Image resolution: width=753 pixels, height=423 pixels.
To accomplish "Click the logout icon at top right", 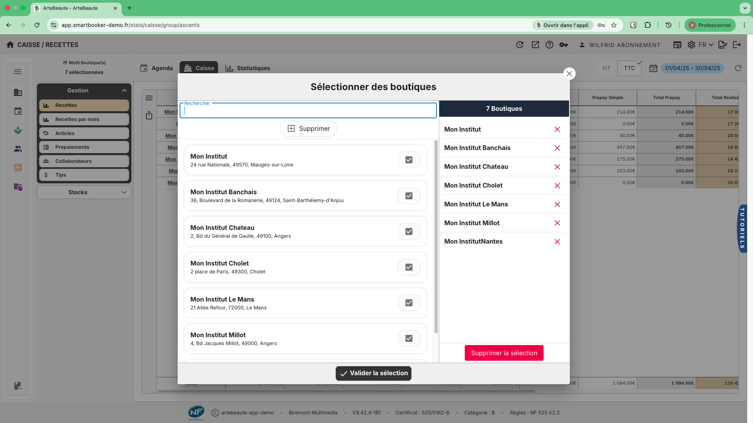I will [x=737, y=45].
